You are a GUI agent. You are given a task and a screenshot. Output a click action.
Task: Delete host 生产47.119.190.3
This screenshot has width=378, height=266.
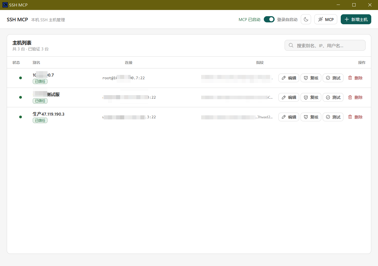pyautogui.click(x=355, y=117)
